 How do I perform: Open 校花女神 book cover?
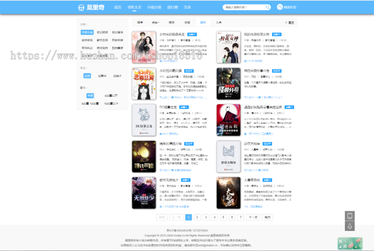(x=229, y=47)
